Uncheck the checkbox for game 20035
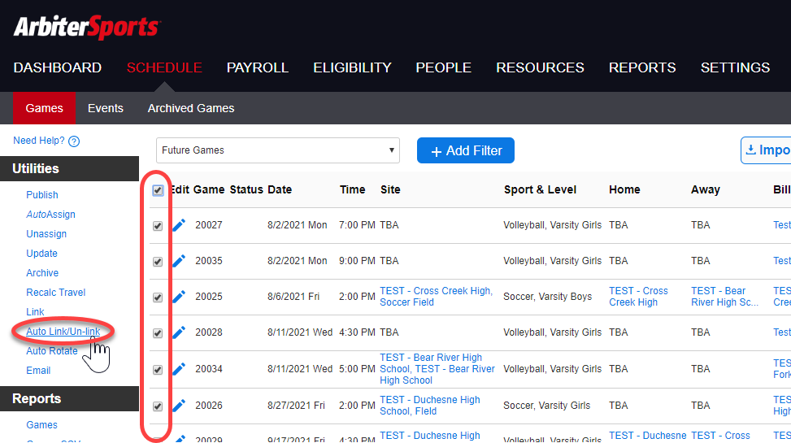This screenshot has height=443, width=791. pyautogui.click(x=158, y=262)
